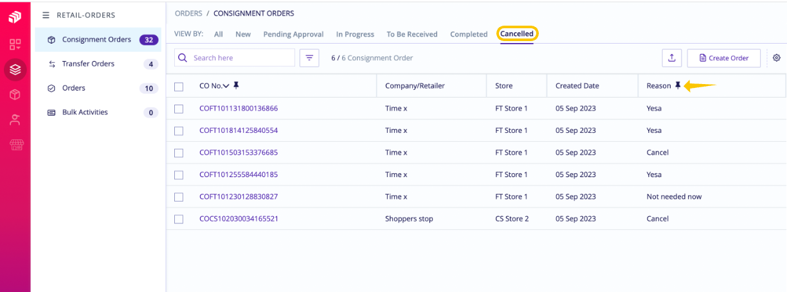Unpin the Reason column pin icon
787x292 pixels.
pyautogui.click(x=678, y=85)
